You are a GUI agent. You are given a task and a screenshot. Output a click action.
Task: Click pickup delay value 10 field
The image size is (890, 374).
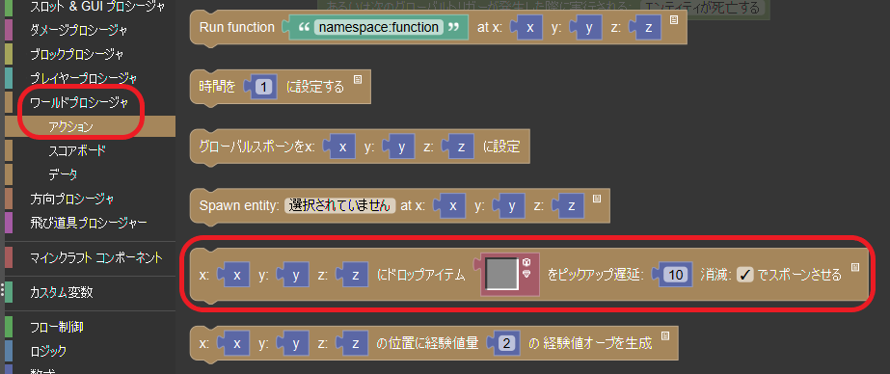[675, 276]
